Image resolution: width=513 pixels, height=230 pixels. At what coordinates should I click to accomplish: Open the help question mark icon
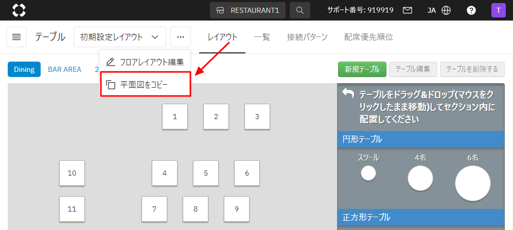pyautogui.click(x=471, y=10)
